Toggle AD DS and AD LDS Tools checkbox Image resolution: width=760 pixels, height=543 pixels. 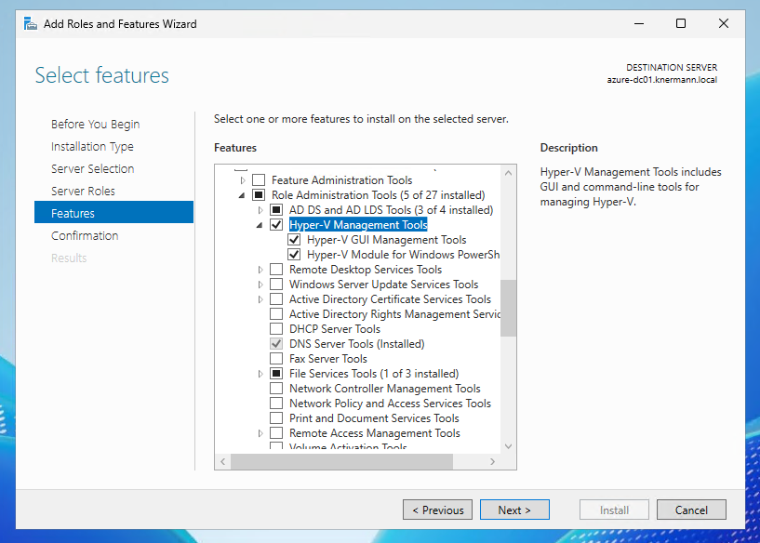click(276, 210)
